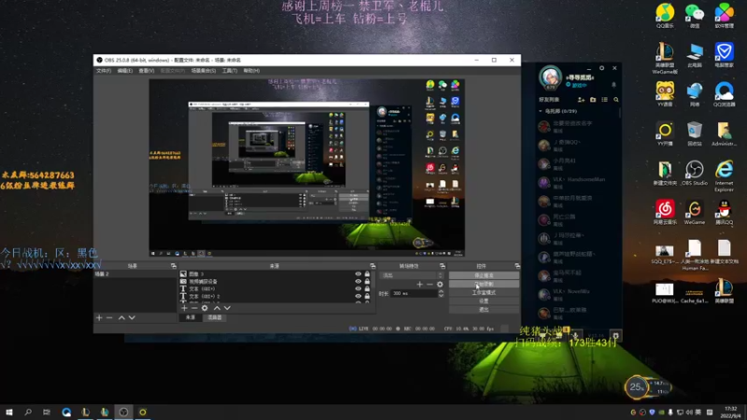Click taskbar search icon
The height and width of the screenshot is (420, 747).
28,412
